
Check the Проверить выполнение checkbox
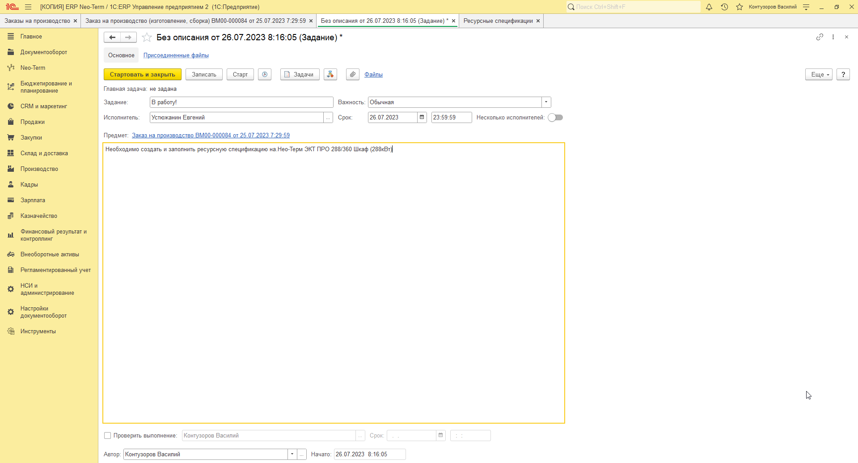point(107,435)
